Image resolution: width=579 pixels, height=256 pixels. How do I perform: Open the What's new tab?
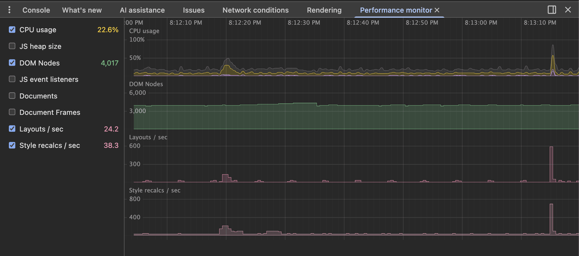click(82, 10)
